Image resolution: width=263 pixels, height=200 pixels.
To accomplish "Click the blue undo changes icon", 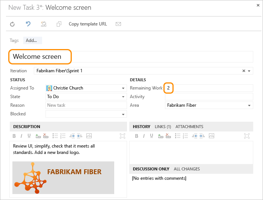I will [28, 24].
